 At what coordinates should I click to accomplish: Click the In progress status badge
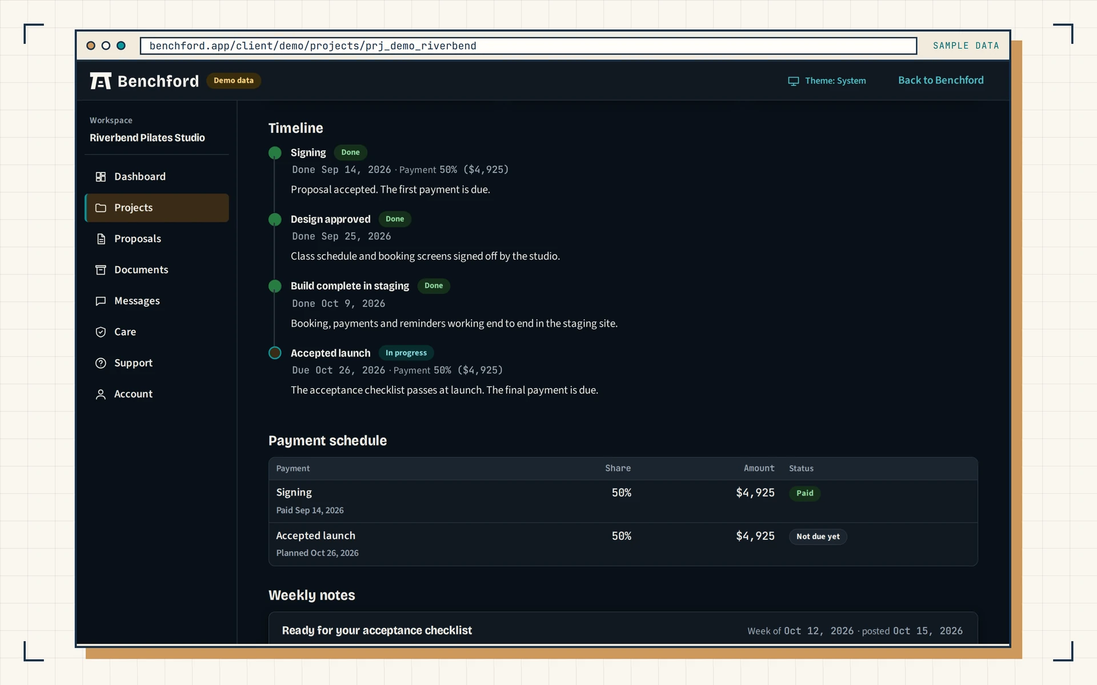406,353
